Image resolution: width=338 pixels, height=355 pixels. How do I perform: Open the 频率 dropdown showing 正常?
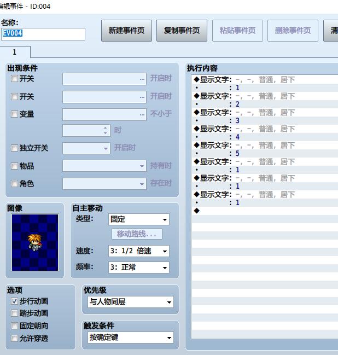(x=139, y=267)
